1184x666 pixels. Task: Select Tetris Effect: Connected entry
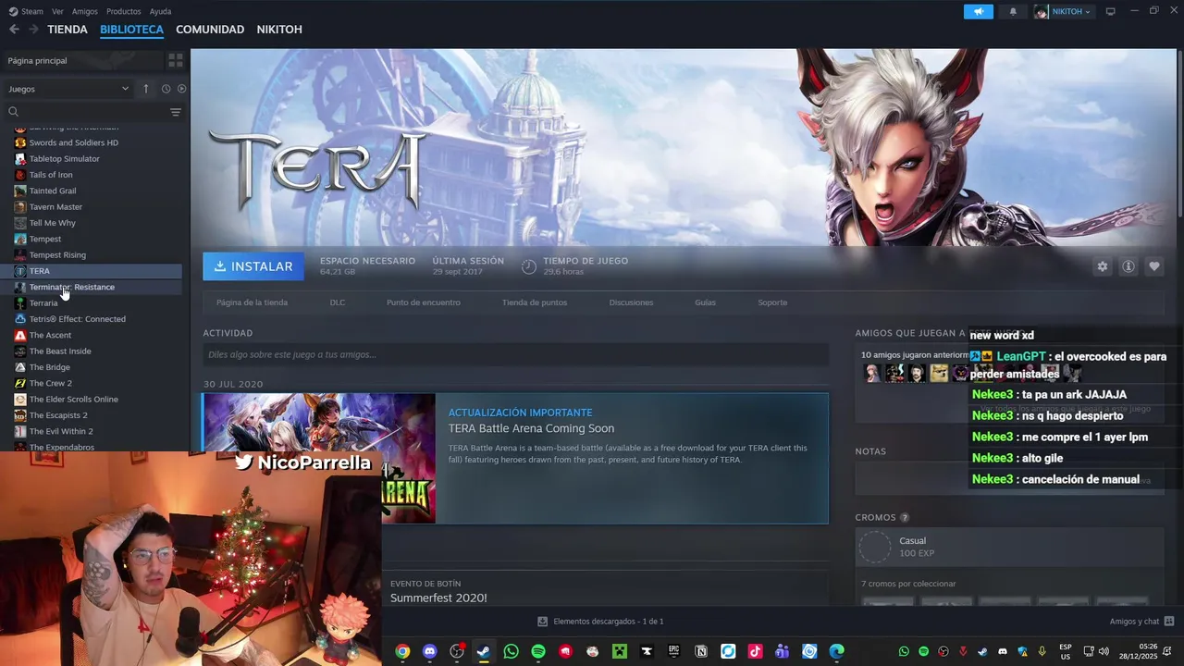pyautogui.click(x=92, y=319)
